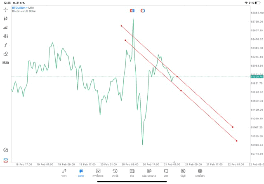
Task: Switch to the ราคา (Quotes) tab
Action: [x=64, y=172]
